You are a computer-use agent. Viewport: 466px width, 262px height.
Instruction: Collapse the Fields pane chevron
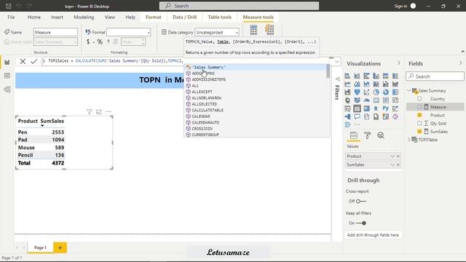(x=460, y=63)
